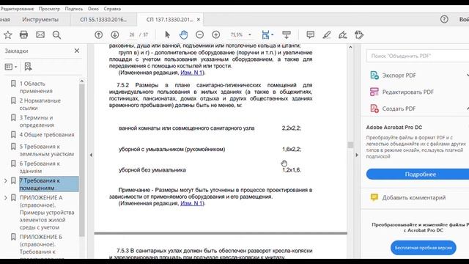Follow Изм. N 1 link under Примечание
Screen dimensions: 469x264
pyautogui.click(x=192, y=203)
